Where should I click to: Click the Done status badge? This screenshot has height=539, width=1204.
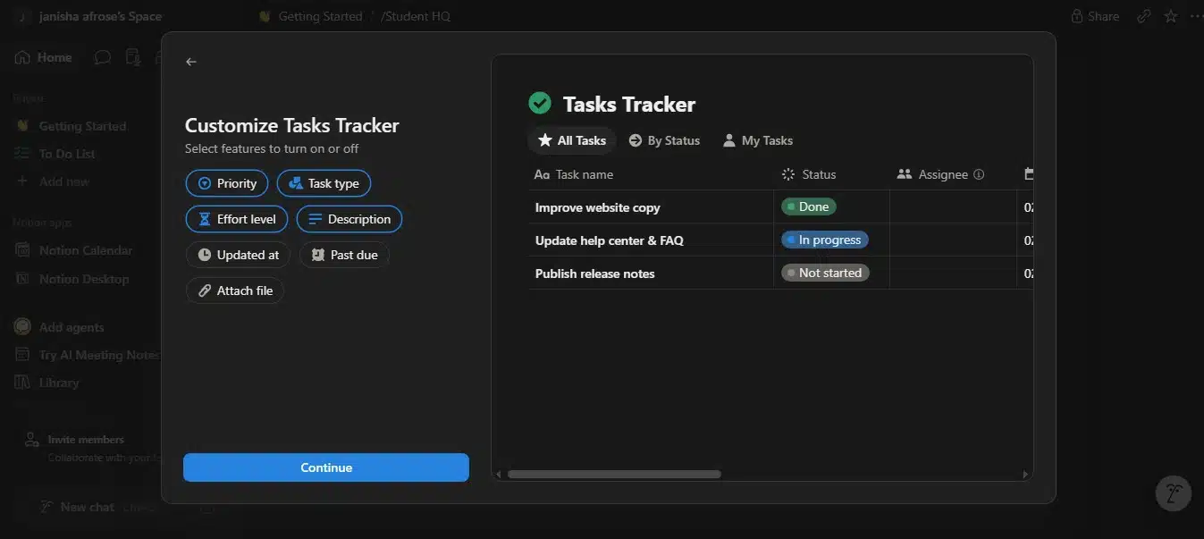pos(808,206)
